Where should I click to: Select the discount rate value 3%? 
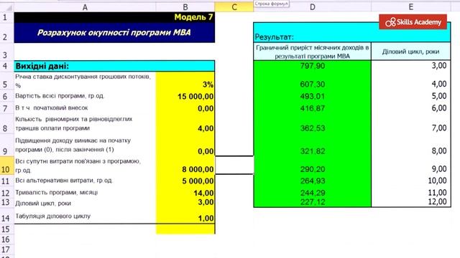point(185,80)
